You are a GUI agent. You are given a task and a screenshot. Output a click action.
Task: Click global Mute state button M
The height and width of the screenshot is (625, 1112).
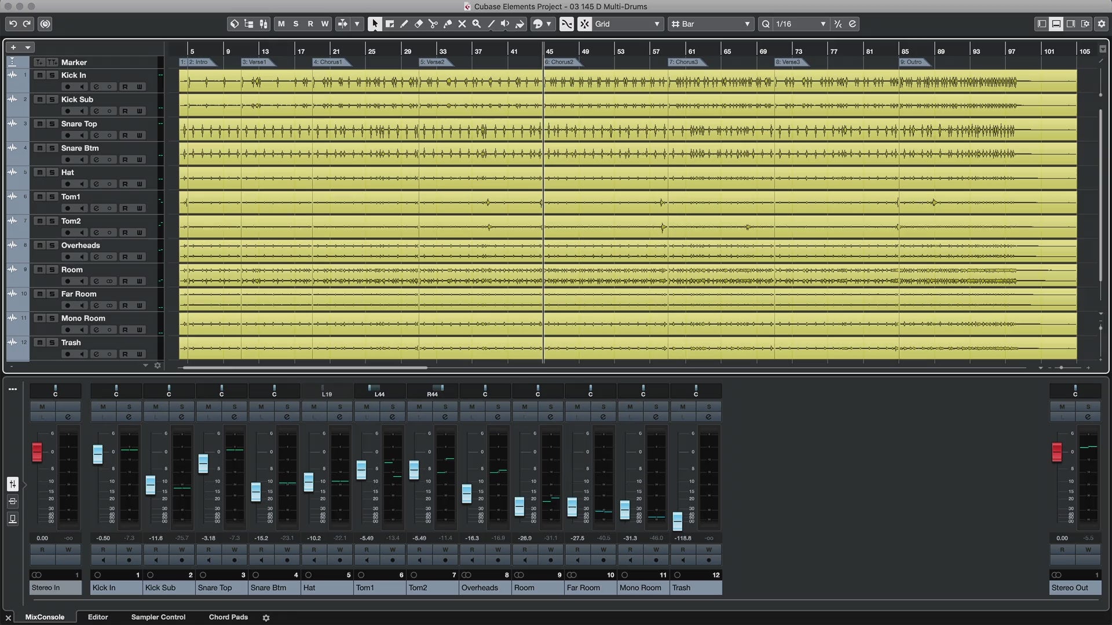[281, 24]
